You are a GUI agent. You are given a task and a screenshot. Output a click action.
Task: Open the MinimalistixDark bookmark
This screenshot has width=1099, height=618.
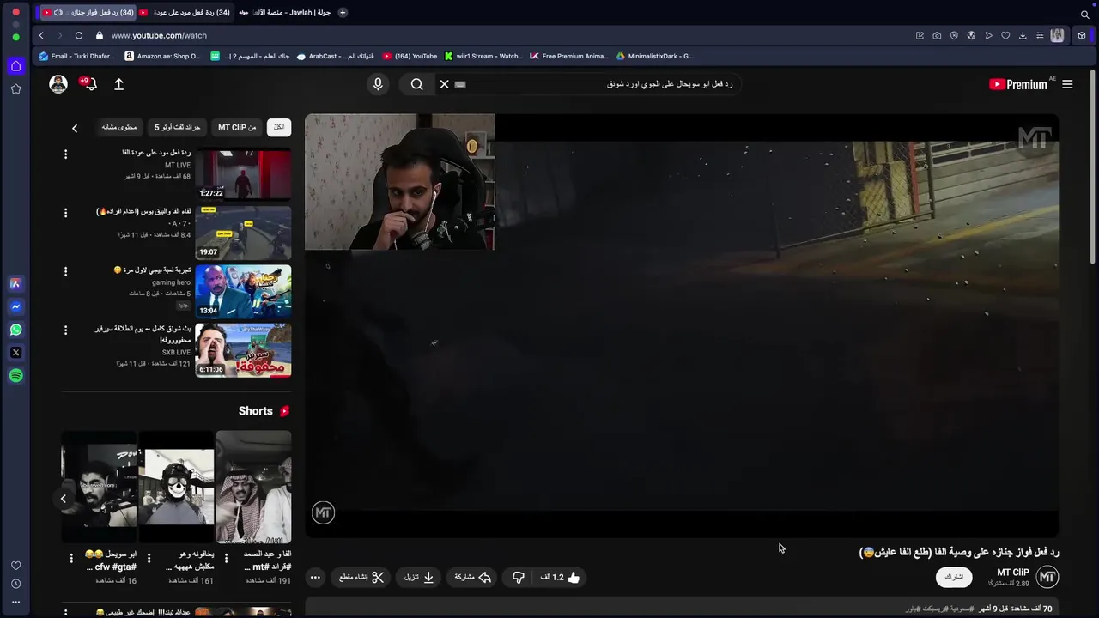point(654,56)
